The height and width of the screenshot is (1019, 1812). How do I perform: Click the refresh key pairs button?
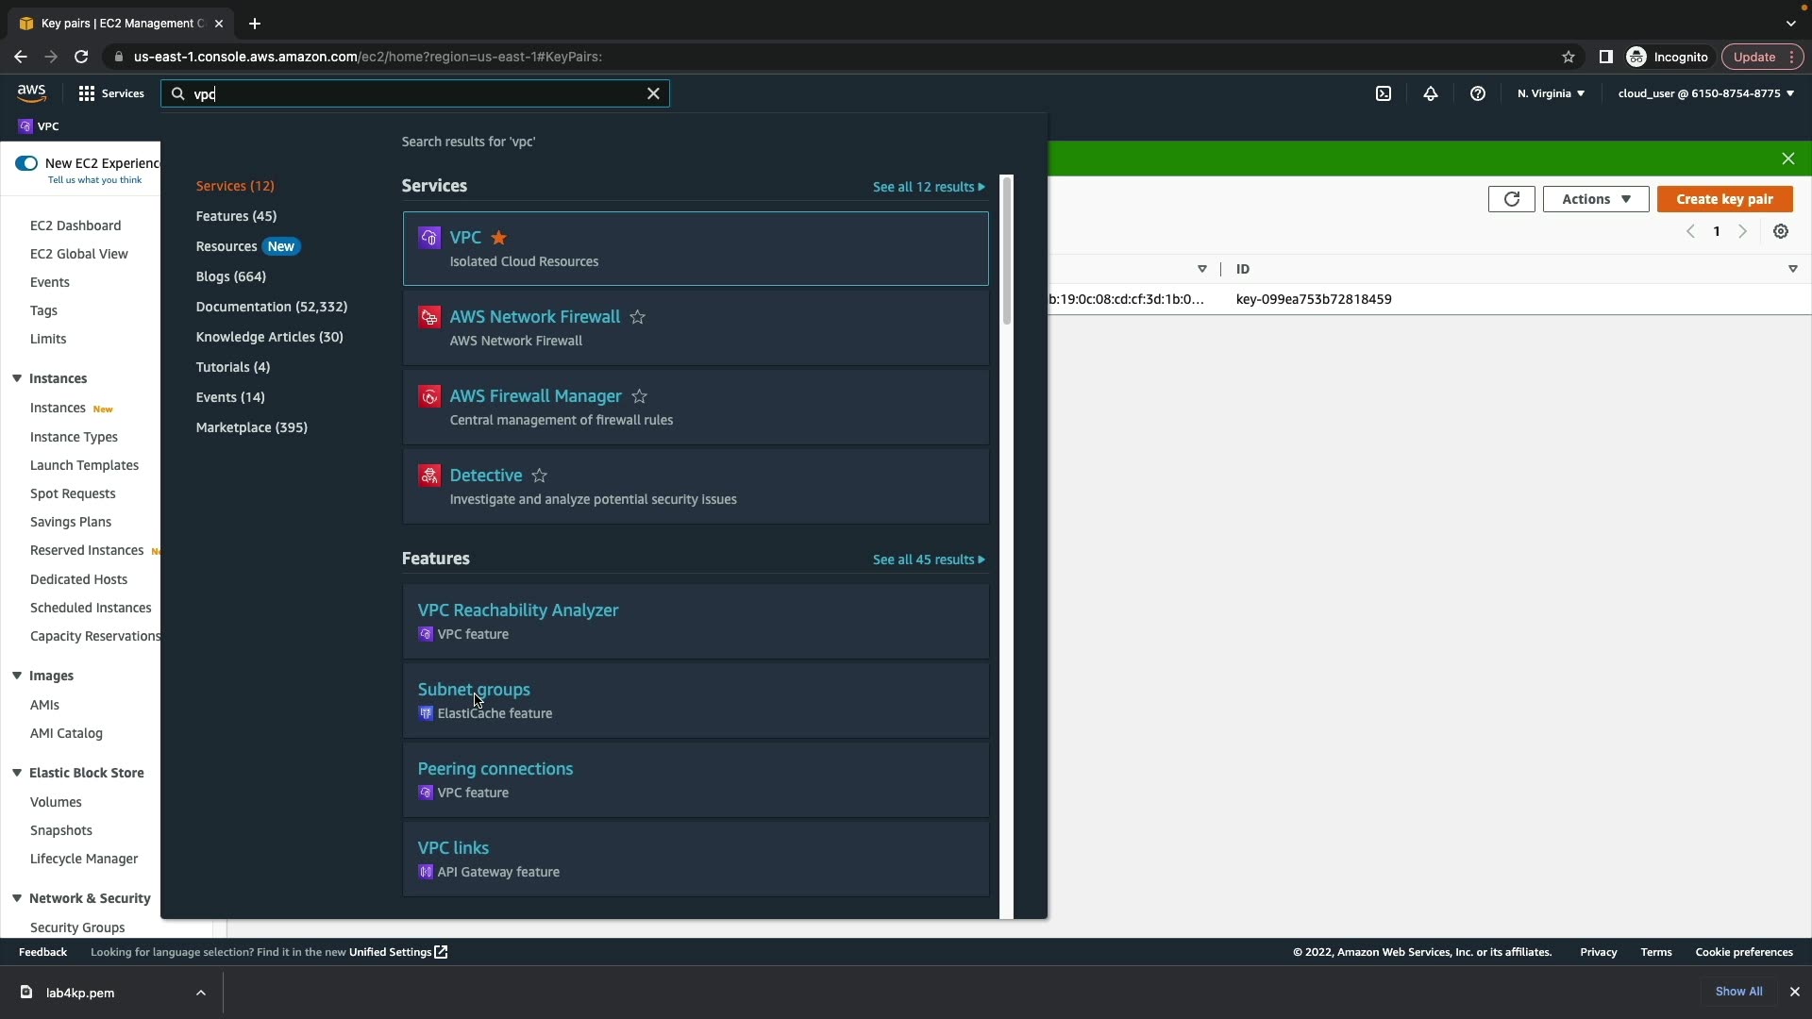[x=1511, y=199]
